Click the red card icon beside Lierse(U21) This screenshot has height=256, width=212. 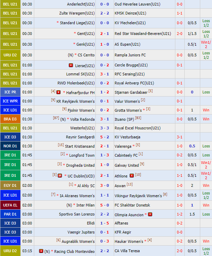click(x=71, y=65)
